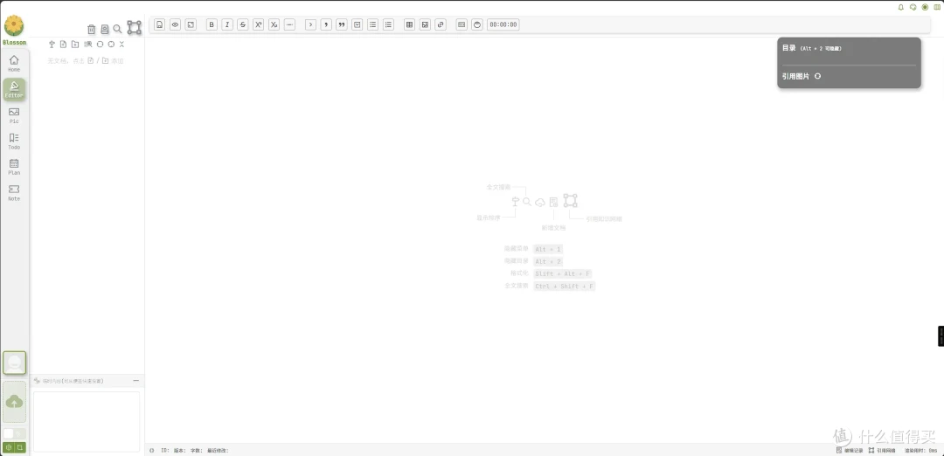944x456 pixels.
Task: Locate current document target icon
Action: tap(111, 45)
